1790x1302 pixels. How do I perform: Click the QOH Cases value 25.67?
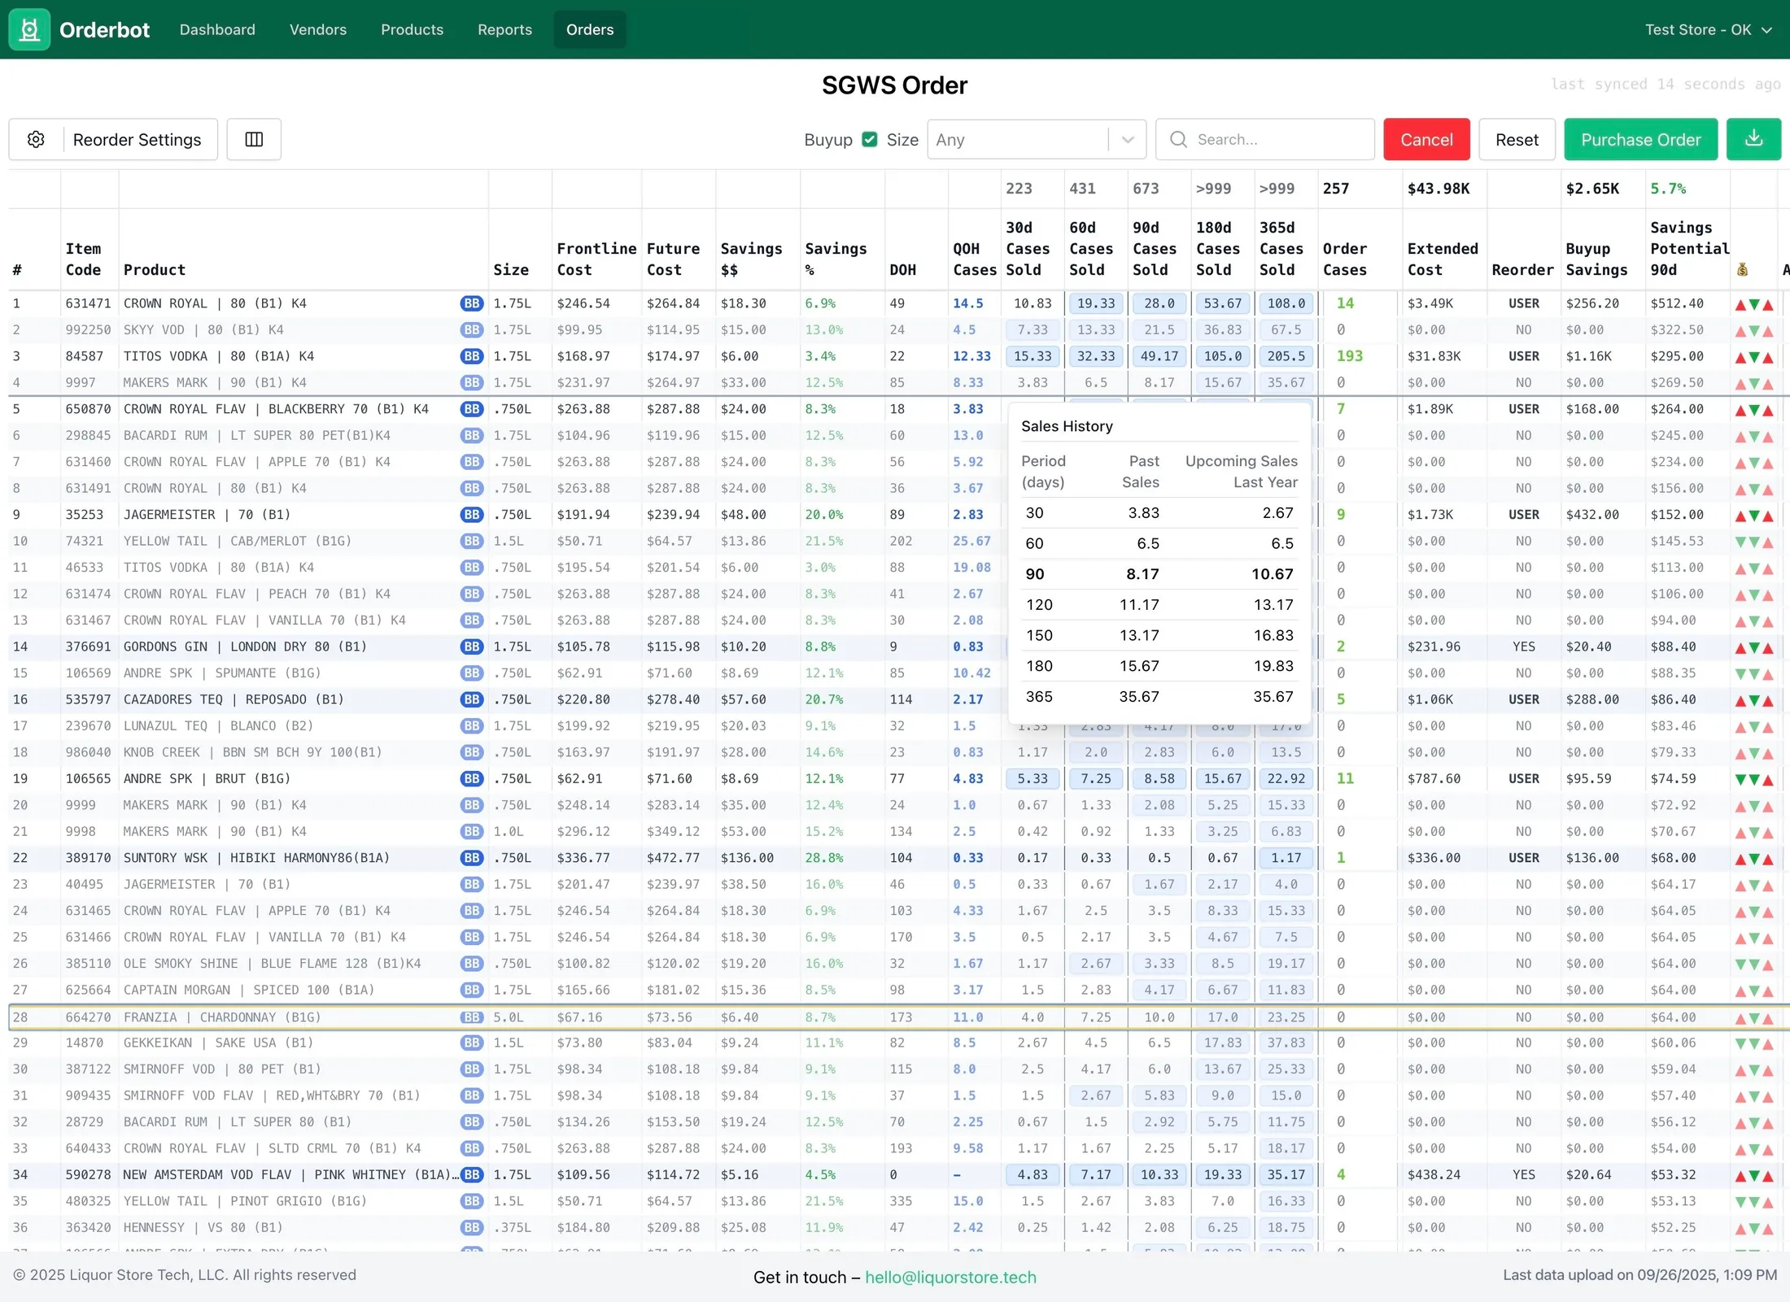point(971,541)
